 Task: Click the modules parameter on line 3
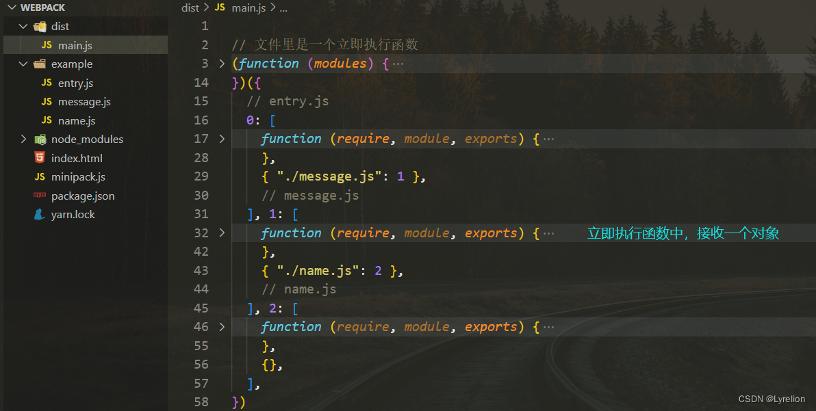click(x=340, y=64)
